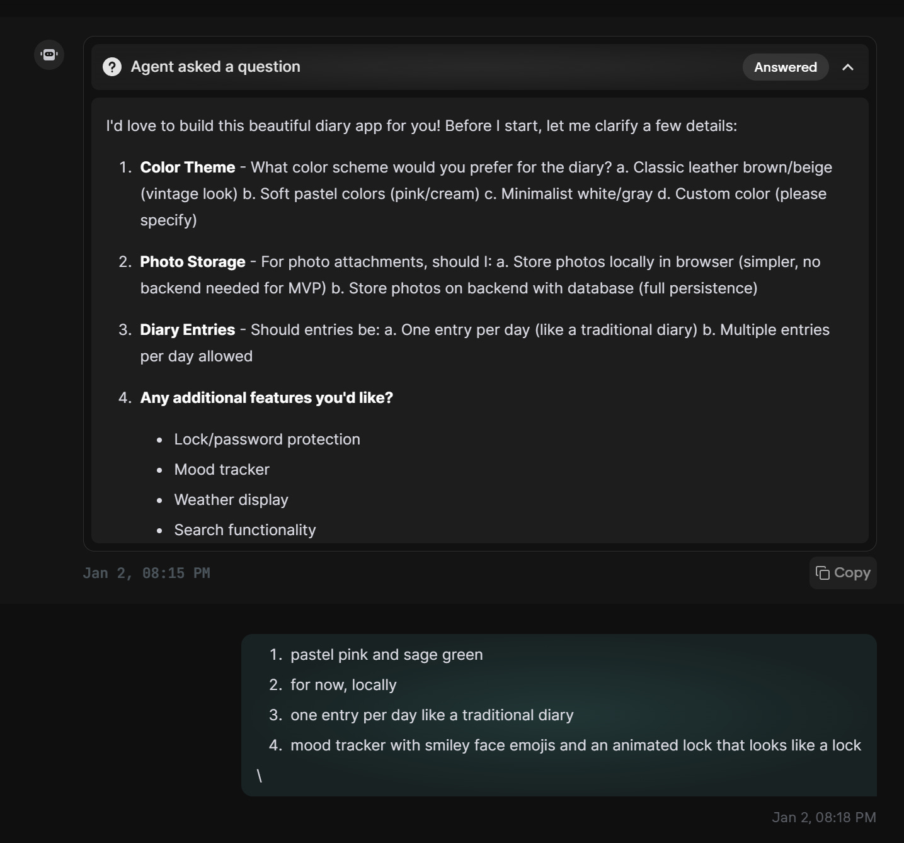Click the Weather display bullet item
The height and width of the screenshot is (843, 904).
231,500
